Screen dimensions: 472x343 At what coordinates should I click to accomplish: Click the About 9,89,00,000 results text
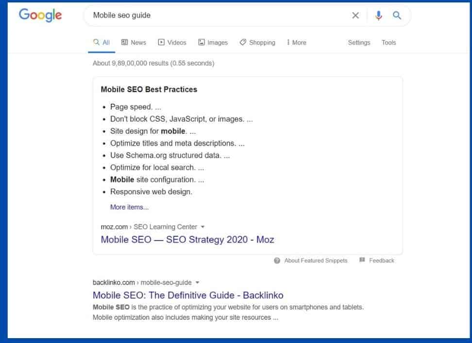[x=153, y=63]
